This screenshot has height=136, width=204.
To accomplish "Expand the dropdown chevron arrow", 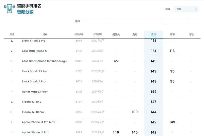I will 196,9.
